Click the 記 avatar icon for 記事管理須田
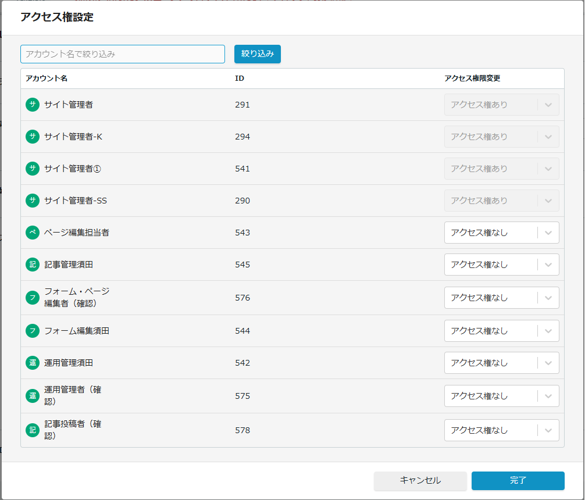Screen dimensions: 585x500 (33, 265)
